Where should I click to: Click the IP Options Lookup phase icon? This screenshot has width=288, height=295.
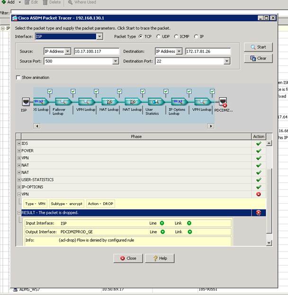click(179, 102)
